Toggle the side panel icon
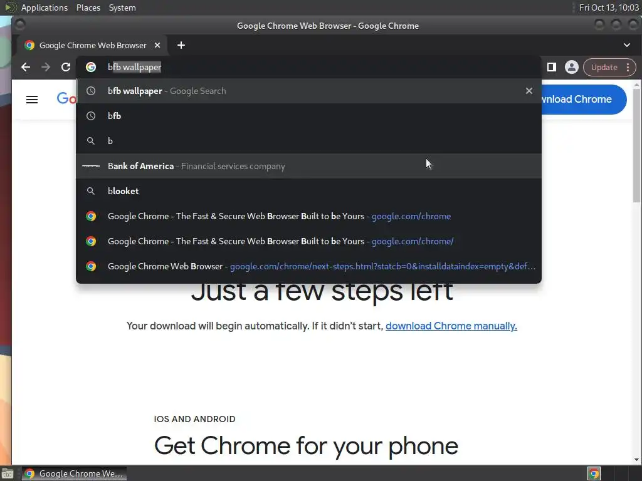The image size is (642, 481). (552, 67)
